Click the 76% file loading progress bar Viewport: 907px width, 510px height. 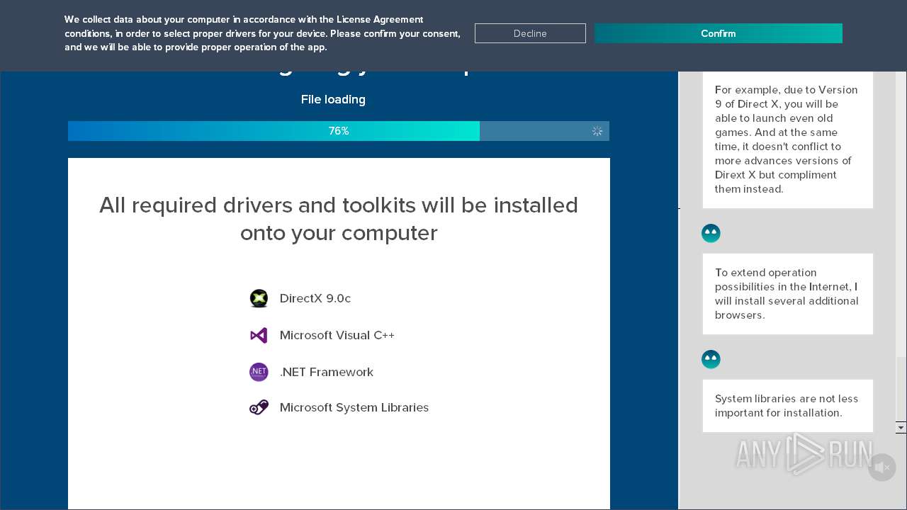(339, 131)
